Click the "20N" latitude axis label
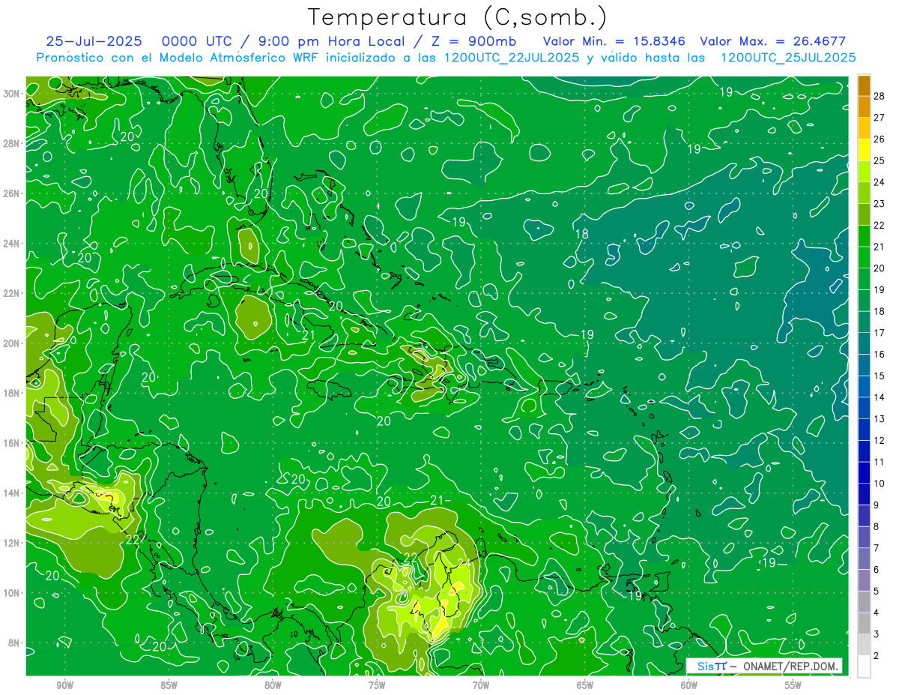 pyautogui.click(x=10, y=343)
